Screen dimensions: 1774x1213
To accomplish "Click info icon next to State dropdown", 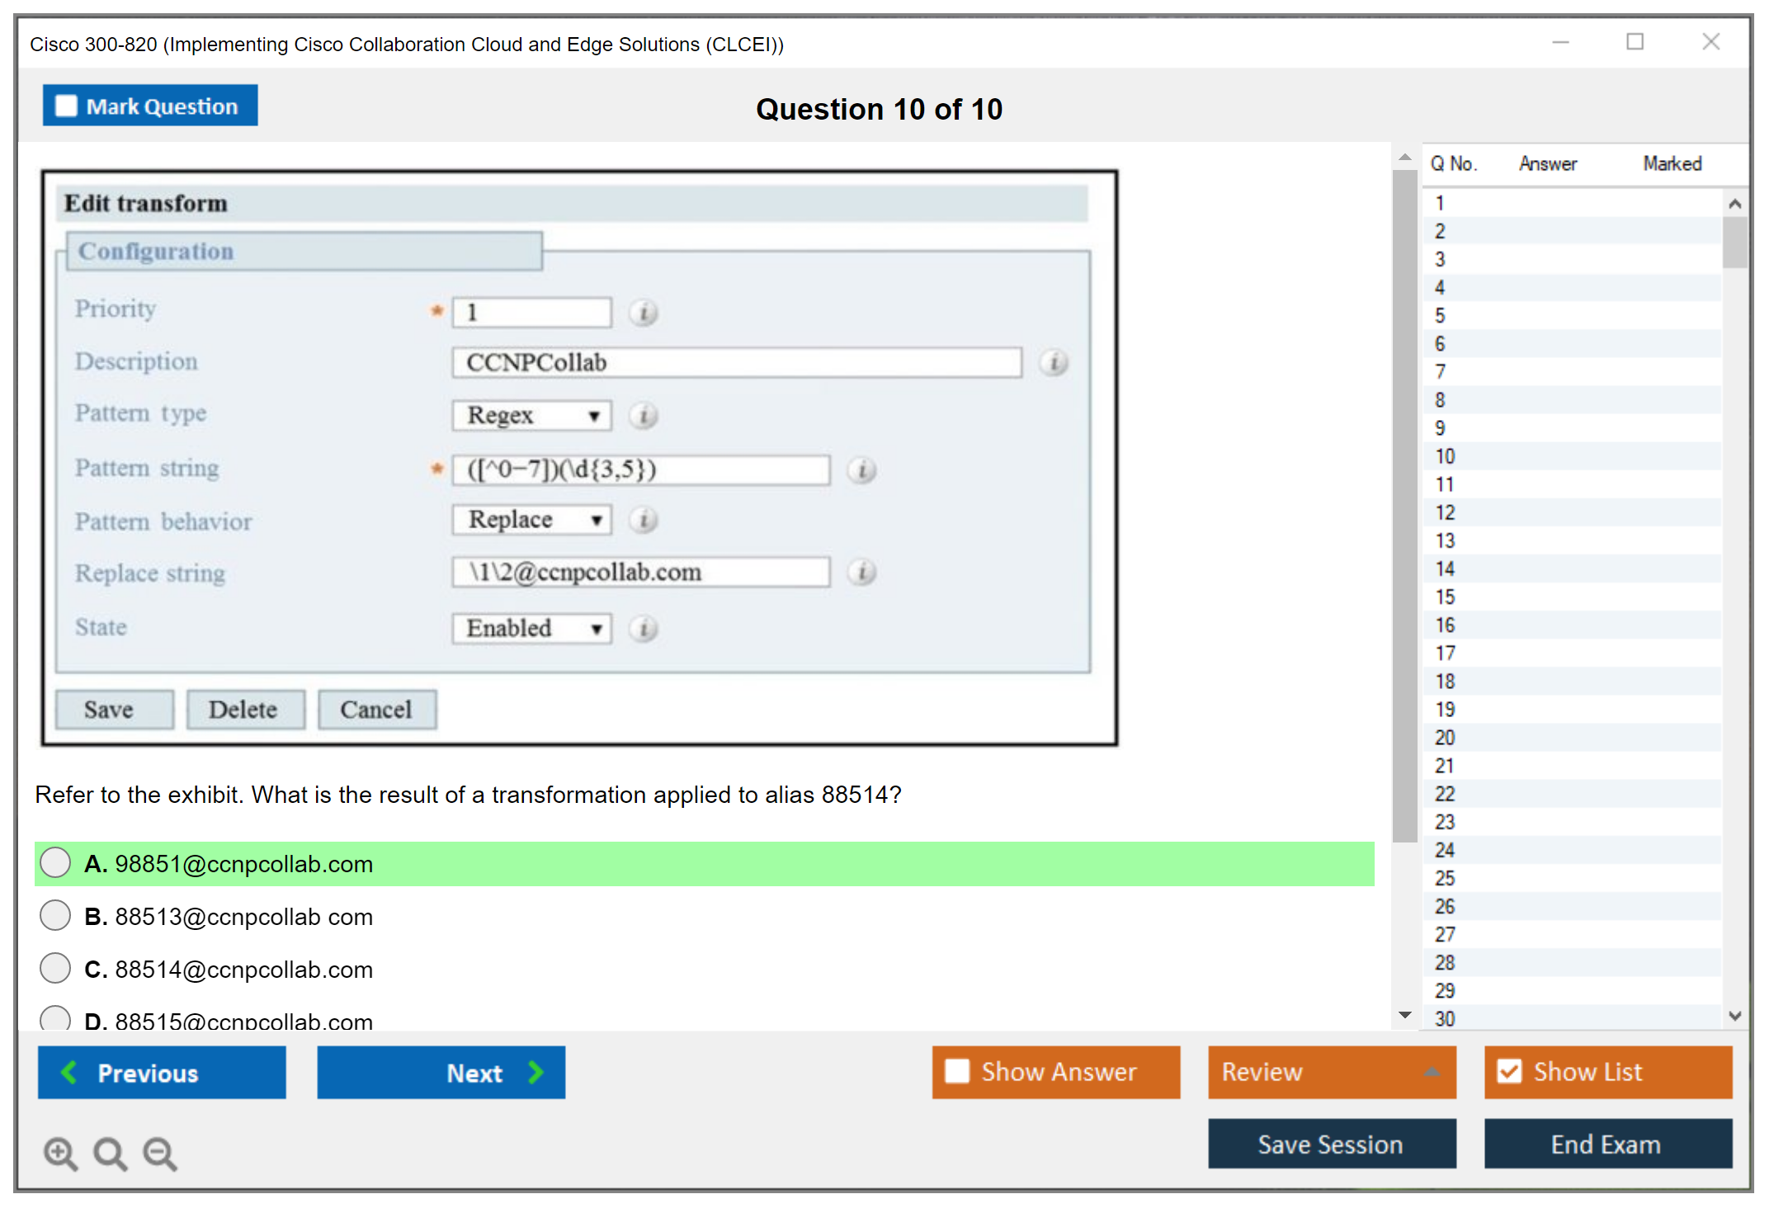I will point(644,629).
